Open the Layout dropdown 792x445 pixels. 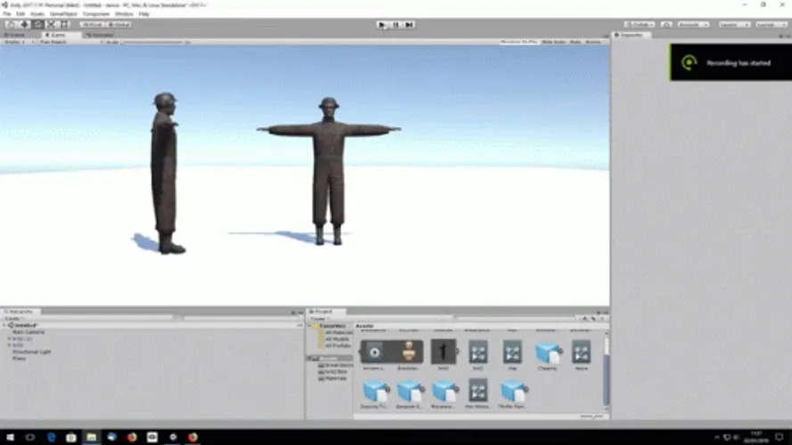(770, 25)
